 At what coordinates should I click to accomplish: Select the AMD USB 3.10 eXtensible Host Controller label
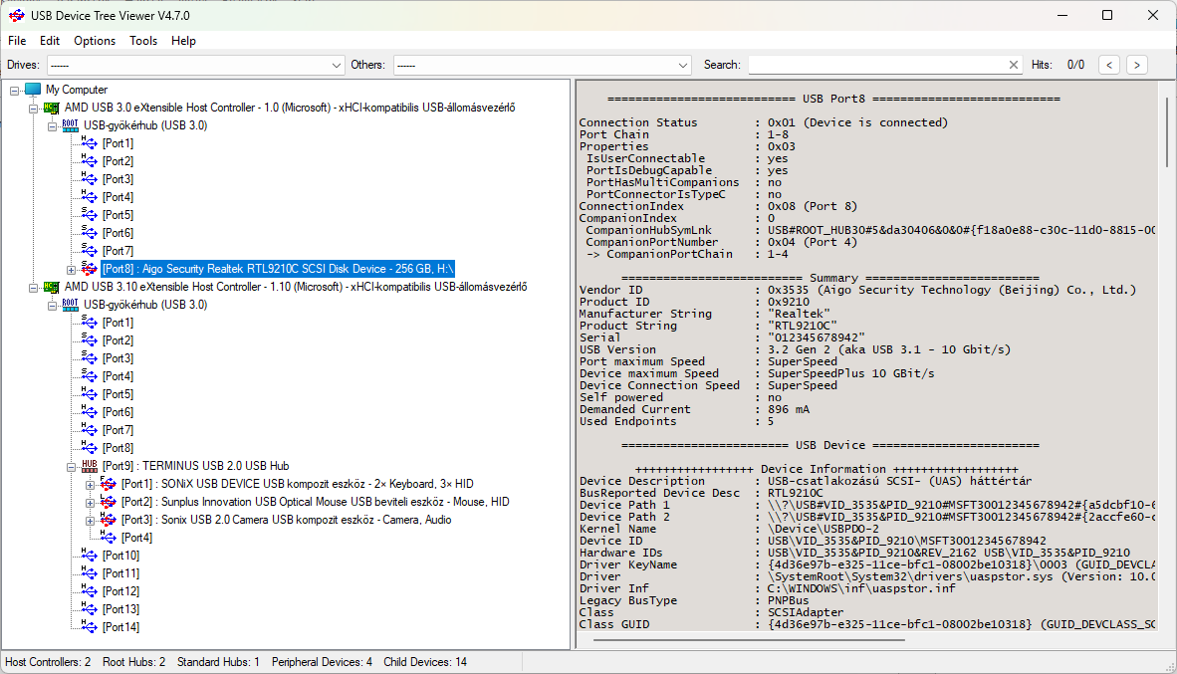pyautogui.click(x=296, y=287)
